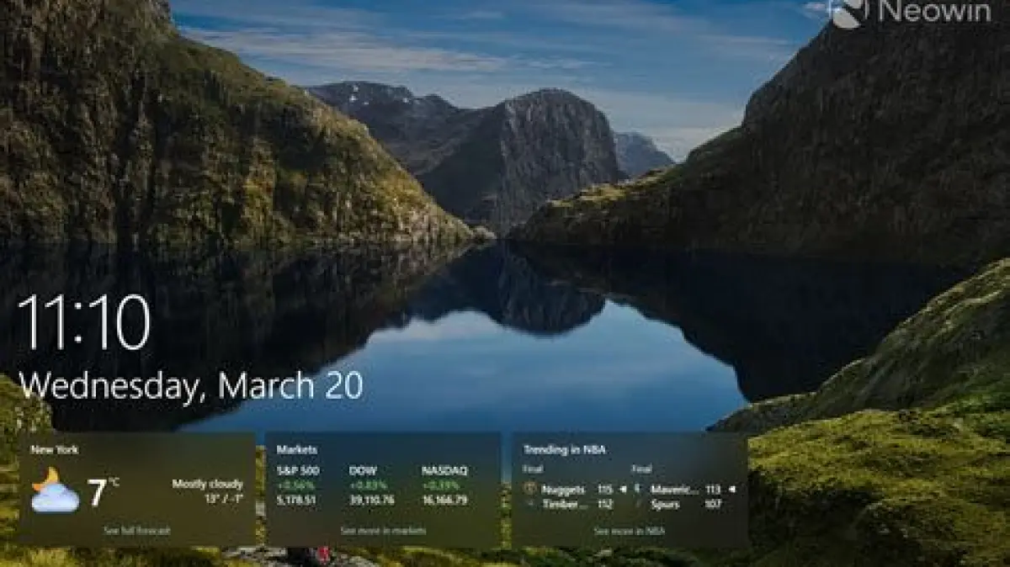1010x567 pixels.
Task: Click the 7°C temperature reading
Action: pos(103,493)
